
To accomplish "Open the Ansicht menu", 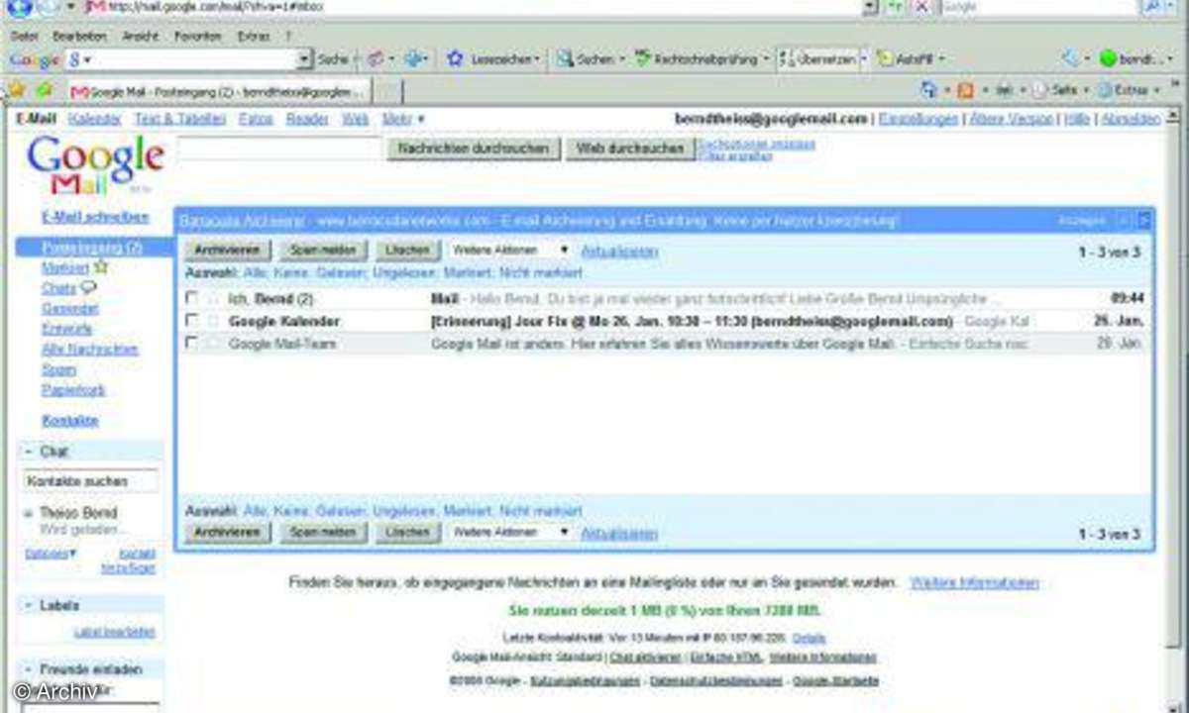I will [x=140, y=35].
